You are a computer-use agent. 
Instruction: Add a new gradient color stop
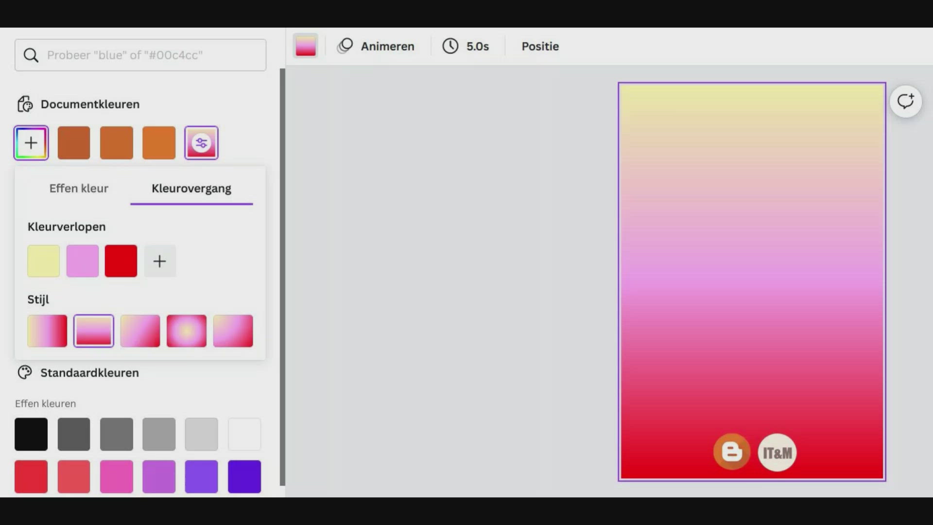pyautogui.click(x=160, y=261)
